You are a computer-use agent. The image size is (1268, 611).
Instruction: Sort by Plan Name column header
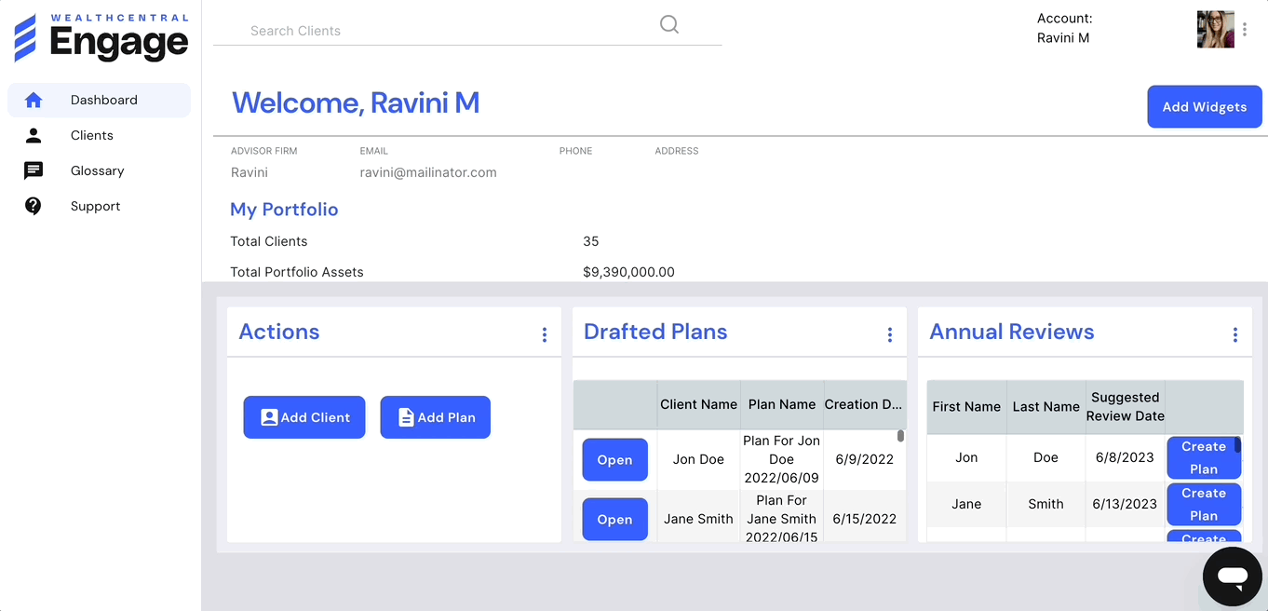[x=782, y=404]
